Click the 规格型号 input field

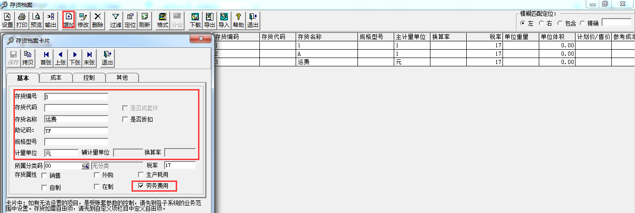coord(76,142)
